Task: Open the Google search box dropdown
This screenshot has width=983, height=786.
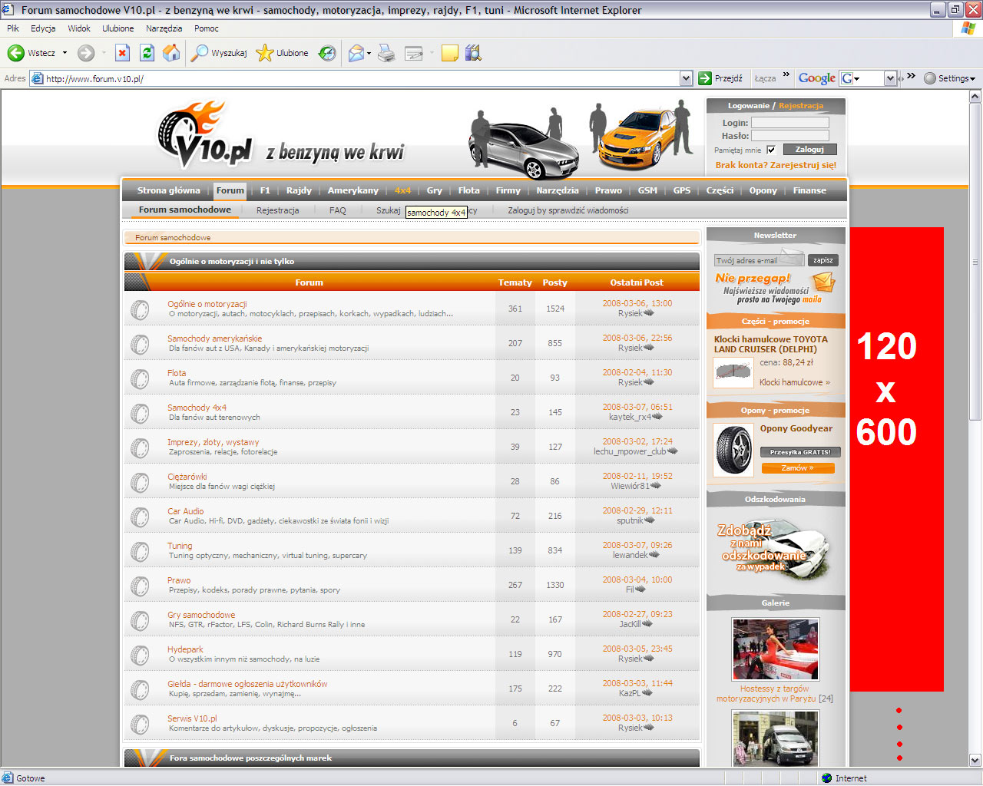Action: tap(890, 78)
